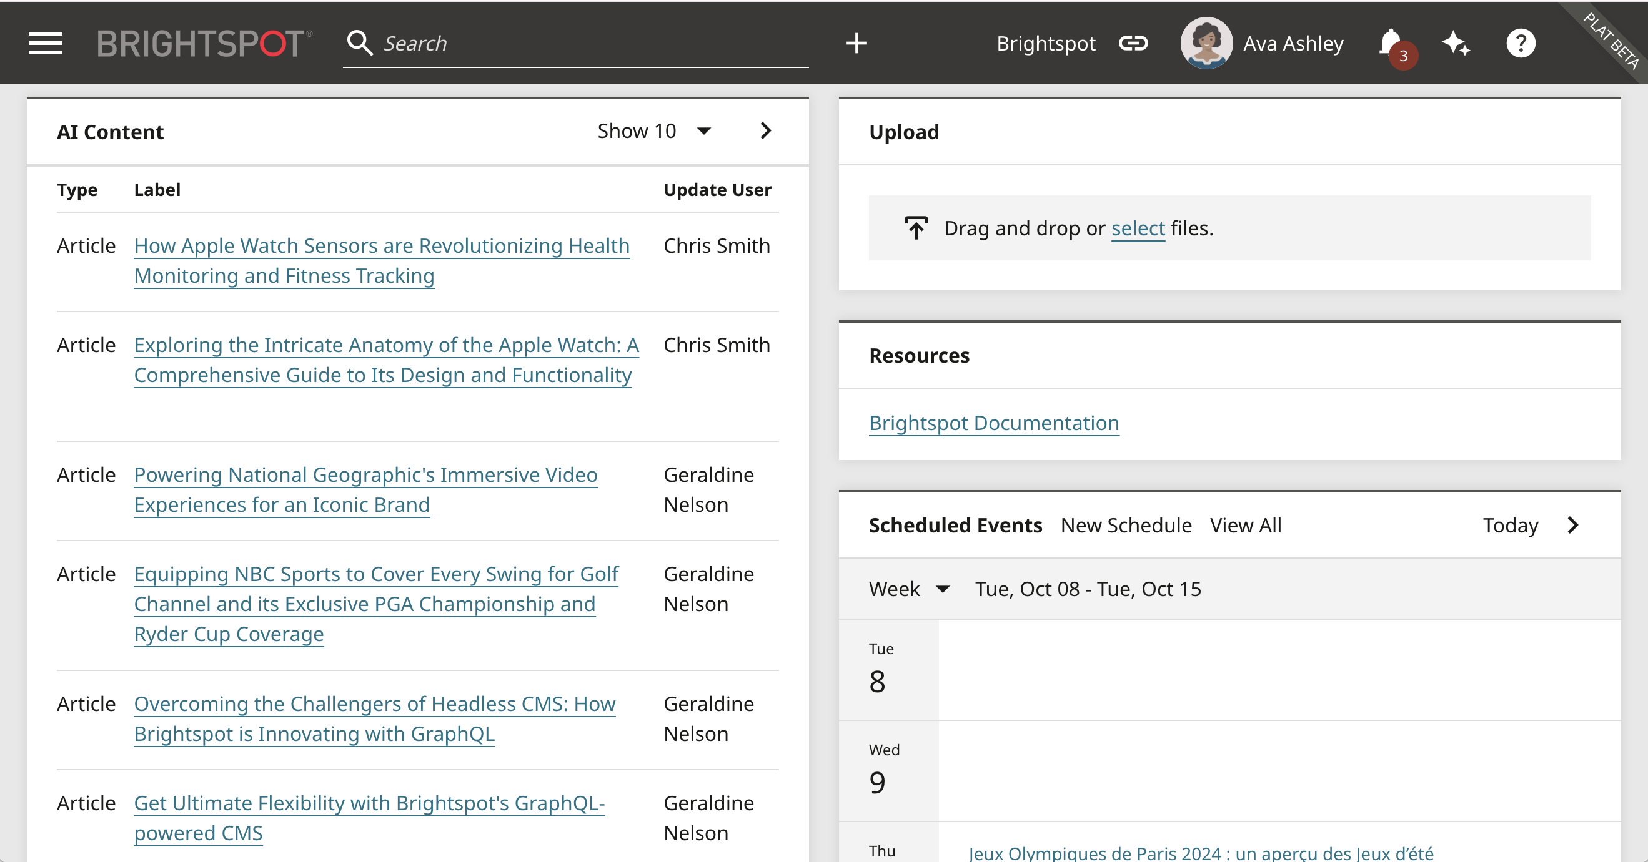The height and width of the screenshot is (862, 1648).
Task: Open the Ultimate Flexibility GraphQL article
Action: pos(369,818)
